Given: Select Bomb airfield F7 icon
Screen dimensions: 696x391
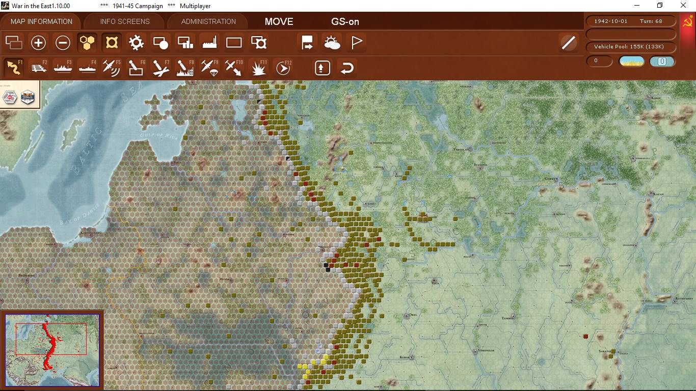Looking at the screenshot, I should [160, 67].
